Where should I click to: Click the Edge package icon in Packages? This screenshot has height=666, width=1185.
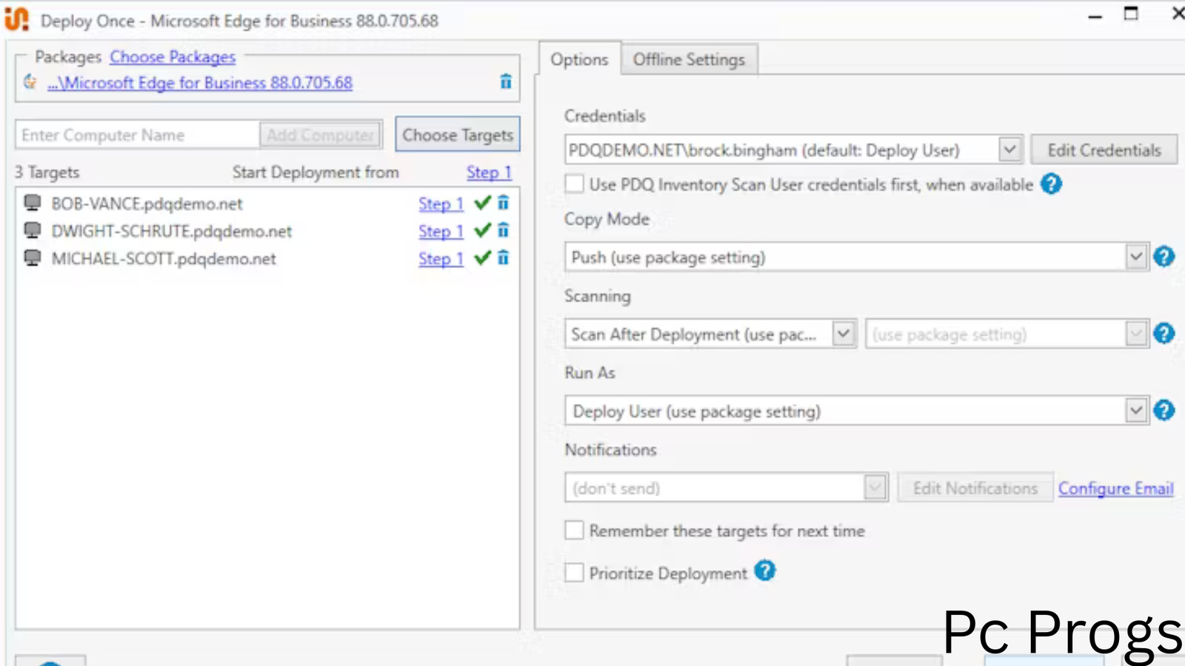pyautogui.click(x=30, y=81)
